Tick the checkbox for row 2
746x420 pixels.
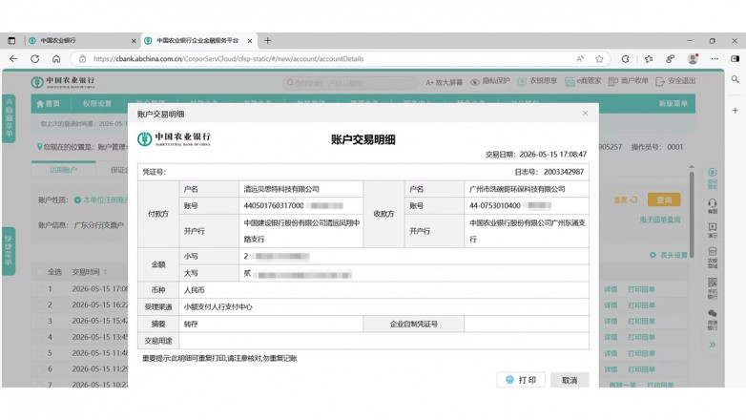coord(40,304)
